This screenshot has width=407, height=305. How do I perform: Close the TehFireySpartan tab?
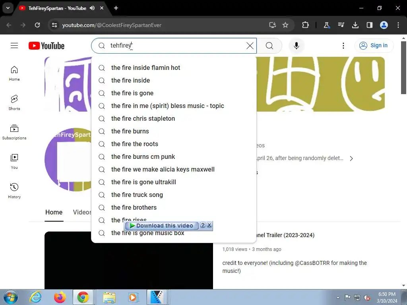102,8
